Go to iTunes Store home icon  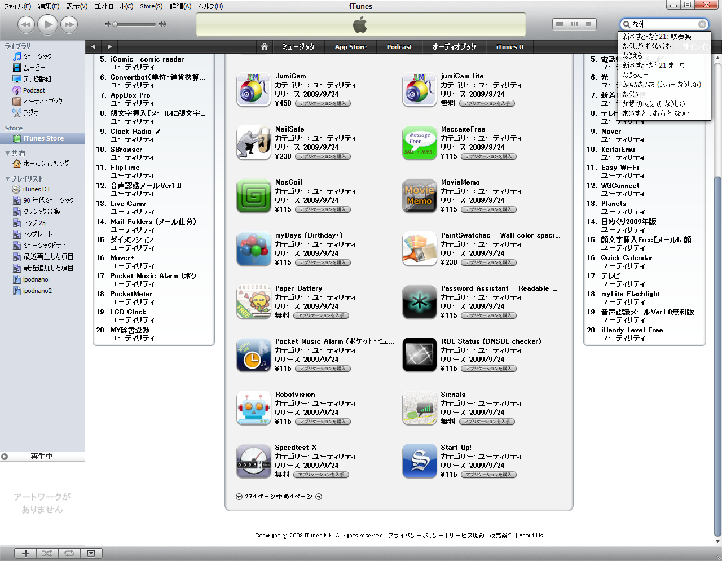264,47
